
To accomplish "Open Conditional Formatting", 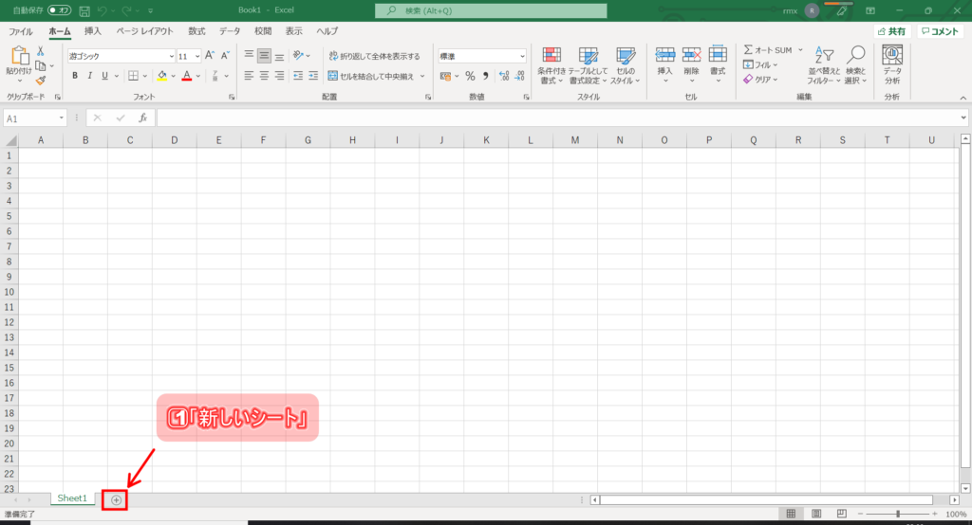I will [551, 65].
